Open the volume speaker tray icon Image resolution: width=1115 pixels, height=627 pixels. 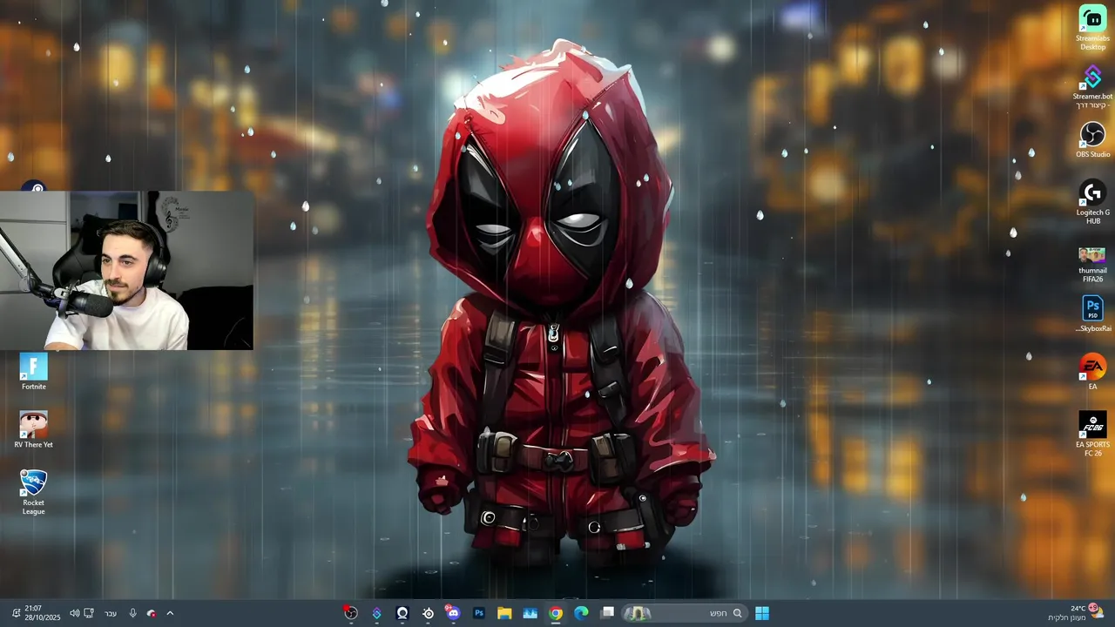point(74,613)
